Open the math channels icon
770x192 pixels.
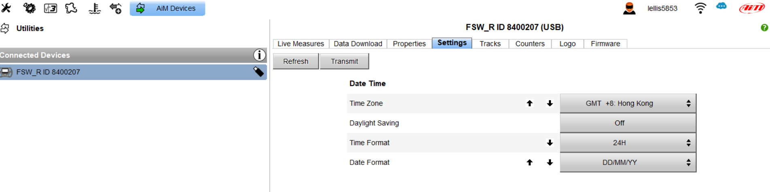[51, 8]
